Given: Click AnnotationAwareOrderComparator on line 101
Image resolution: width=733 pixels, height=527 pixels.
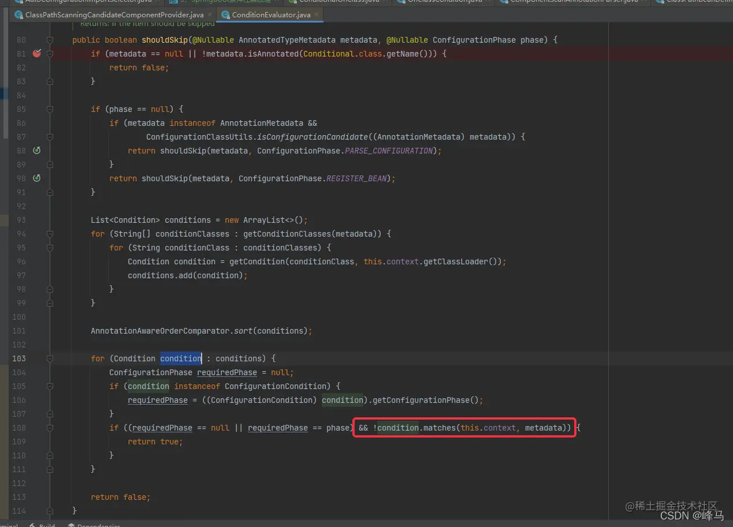Looking at the screenshot, I should click(x=160, y=331).
